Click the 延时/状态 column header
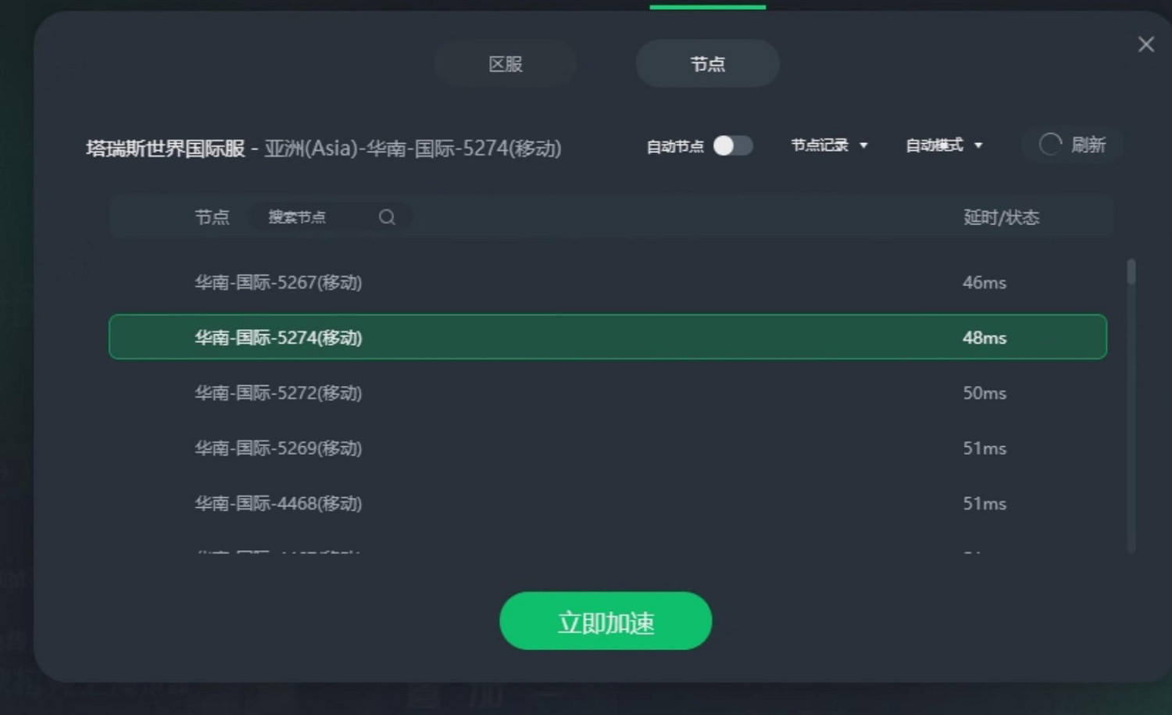The width and height of the screenshot is (1172, 715). point(1001,217)
